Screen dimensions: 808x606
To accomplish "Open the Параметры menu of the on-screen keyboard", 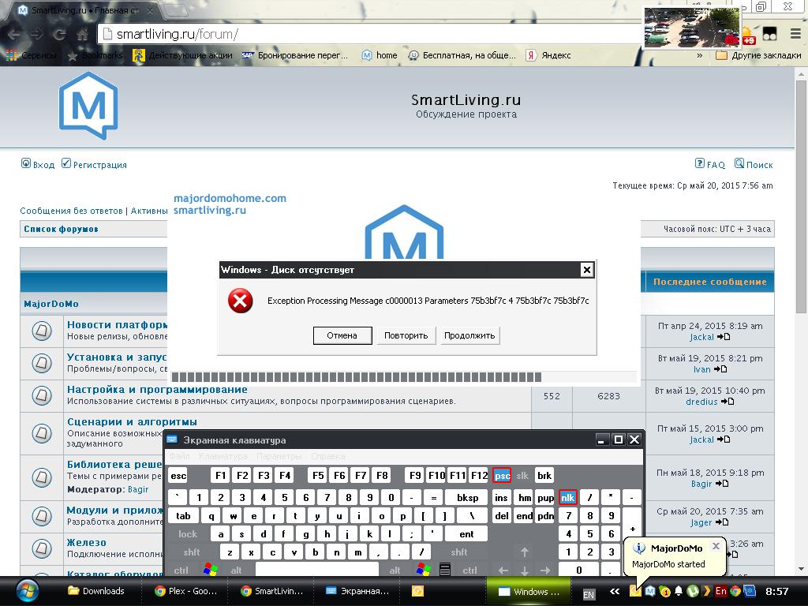I will [279, 456].
